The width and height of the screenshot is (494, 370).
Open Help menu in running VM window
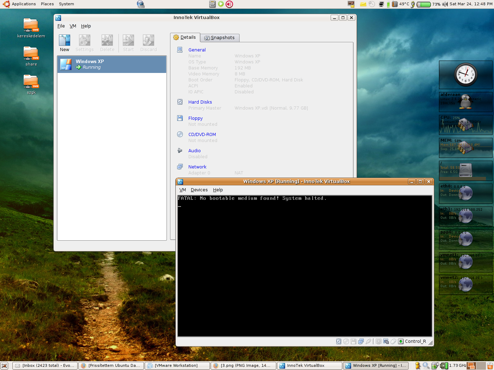point(218,190)
